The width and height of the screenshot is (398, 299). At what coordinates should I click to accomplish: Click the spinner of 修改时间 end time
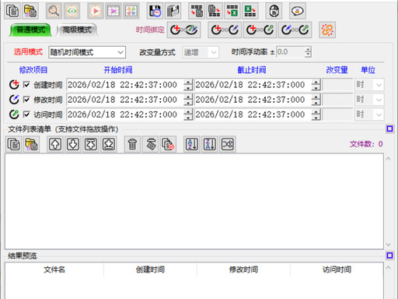(x=316, y=100)
